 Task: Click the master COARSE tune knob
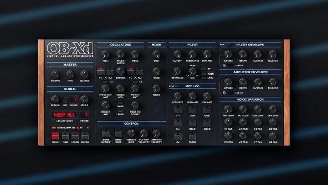[x=85, y=74]
